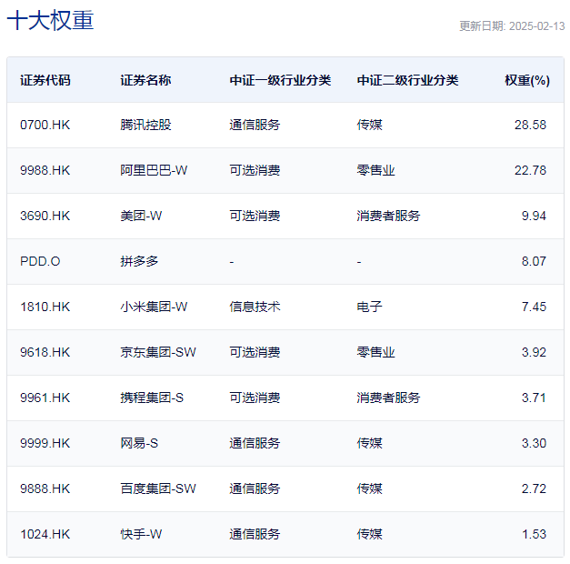Click stock code 9961.HK
Viewport: 570px width, 564px height.
tap(45, 398)
